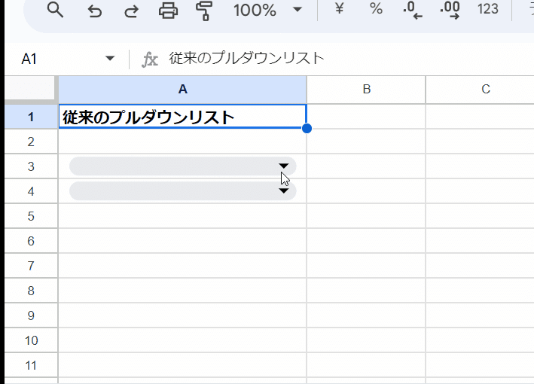Select row 4 header
This screenshot has width=534, height=384.
tap(31, 191)
